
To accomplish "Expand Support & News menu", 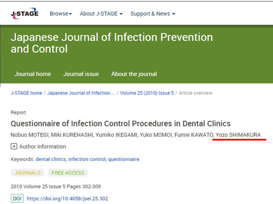I will pyautogui.click(x=152, y=14).
